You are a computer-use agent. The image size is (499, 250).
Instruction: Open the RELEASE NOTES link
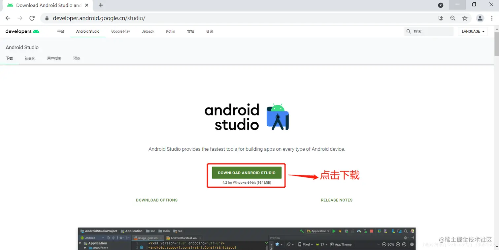point(337,200)
